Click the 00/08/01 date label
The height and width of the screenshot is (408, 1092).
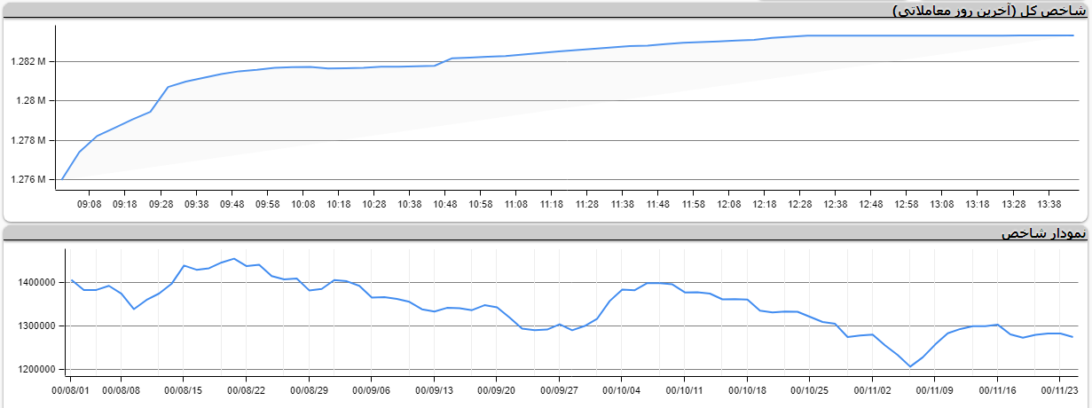pos(72,388)
